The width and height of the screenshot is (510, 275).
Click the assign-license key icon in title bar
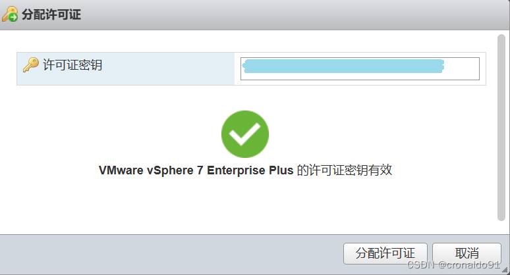click(x=10, y=14)
